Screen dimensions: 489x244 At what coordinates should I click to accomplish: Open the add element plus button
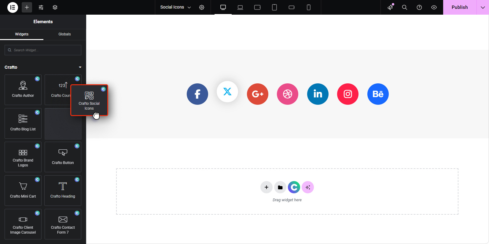pyautogui.click(x=27, y=7)
